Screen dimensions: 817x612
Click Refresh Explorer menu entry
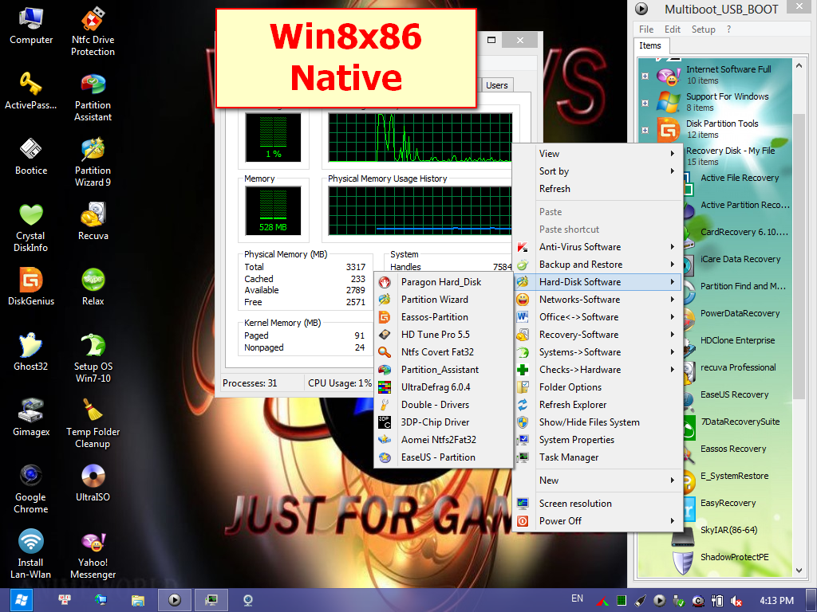(597, 404)
